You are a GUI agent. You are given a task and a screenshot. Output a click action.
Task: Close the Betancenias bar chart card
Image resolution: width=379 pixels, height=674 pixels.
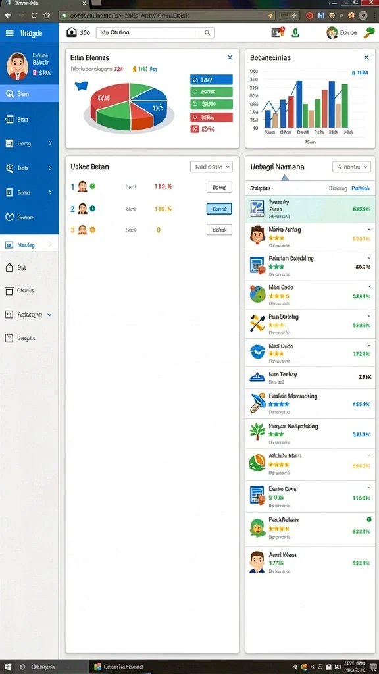click(366, 57)
